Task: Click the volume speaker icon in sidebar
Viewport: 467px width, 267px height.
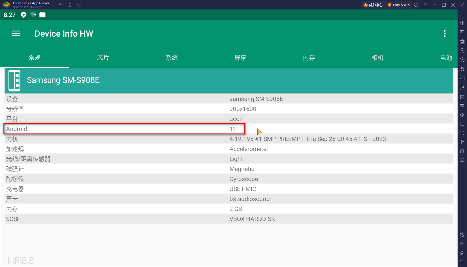Action: (462, 23)
